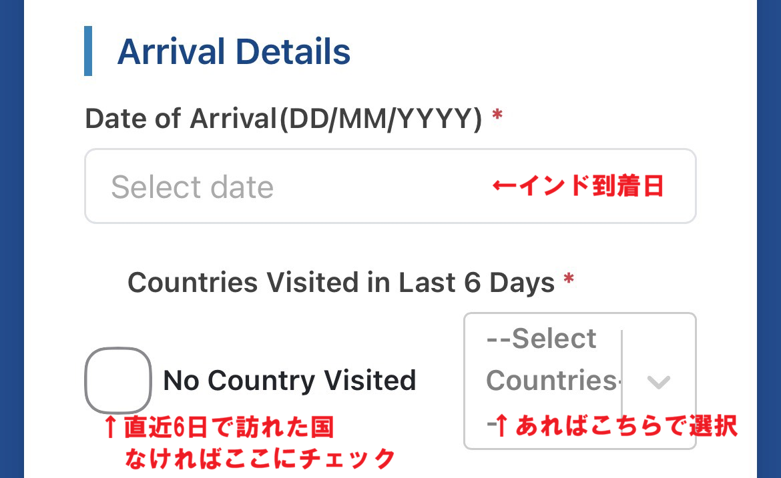Click the red "インド到着日" annotation text
781x478 pixels.
pos(578,187)
